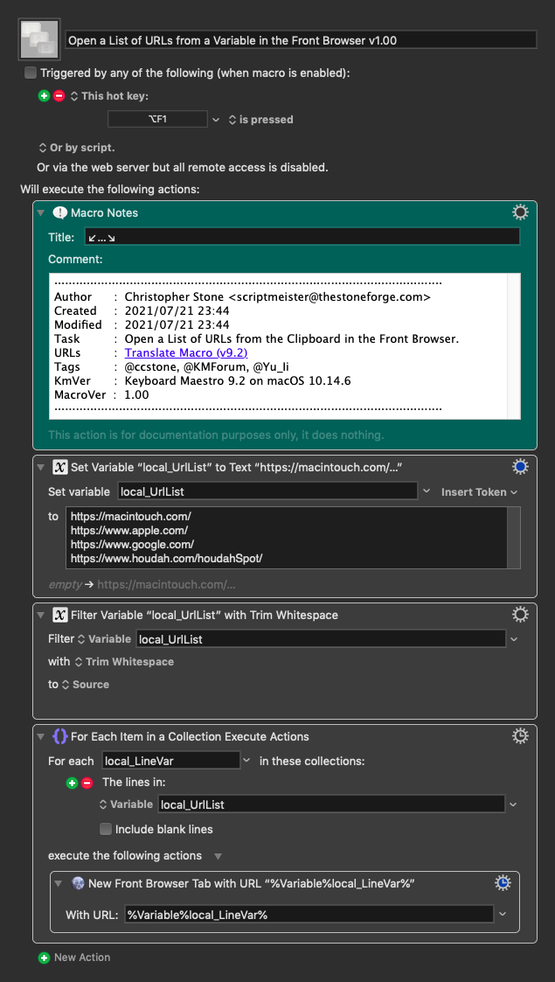Screen dimensions: 555x982
Task: Open Filter Variable gear menu
Action: [520, 615]
